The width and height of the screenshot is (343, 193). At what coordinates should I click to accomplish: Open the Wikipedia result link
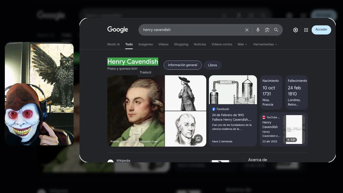(x=123, y=161)
